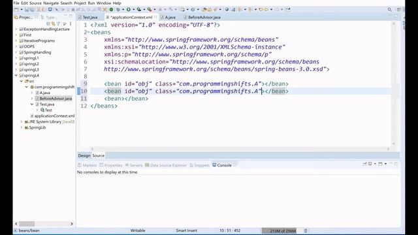Collapse the src folder node
The image size is (418, 235).
click(x=22, y=81)
